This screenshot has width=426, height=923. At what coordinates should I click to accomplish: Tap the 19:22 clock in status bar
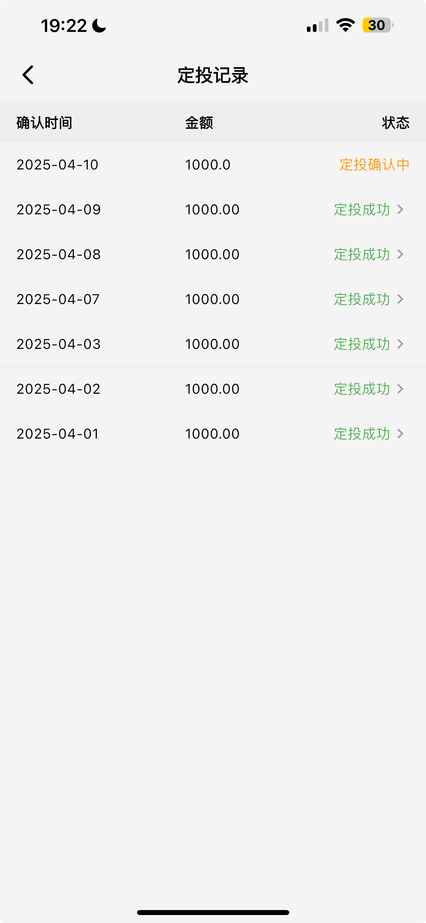pyautogui.click(x=64, y=26)
